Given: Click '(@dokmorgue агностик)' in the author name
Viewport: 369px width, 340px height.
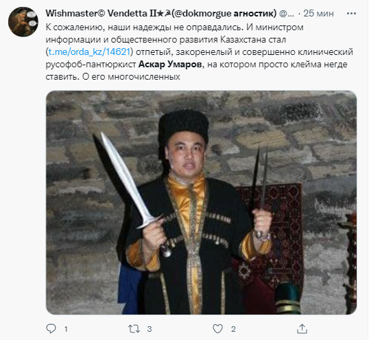Looking at the screenshot, I should [224, 14].
